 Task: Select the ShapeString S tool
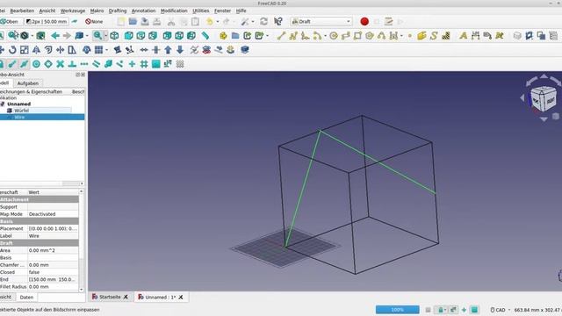click(x=434, y=35)
